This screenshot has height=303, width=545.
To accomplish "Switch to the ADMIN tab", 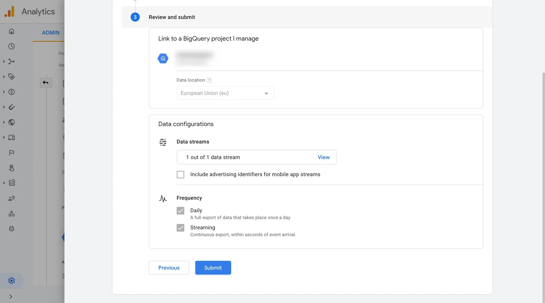I will tap(51, 32).
